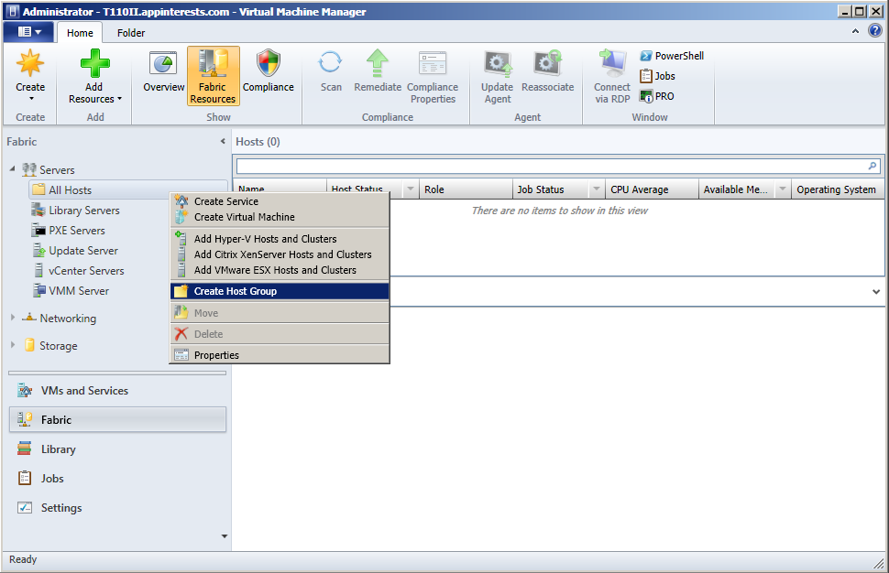Click the hosts search input field
The width and height of the screenshot is (889, 573).
point(550,167)
